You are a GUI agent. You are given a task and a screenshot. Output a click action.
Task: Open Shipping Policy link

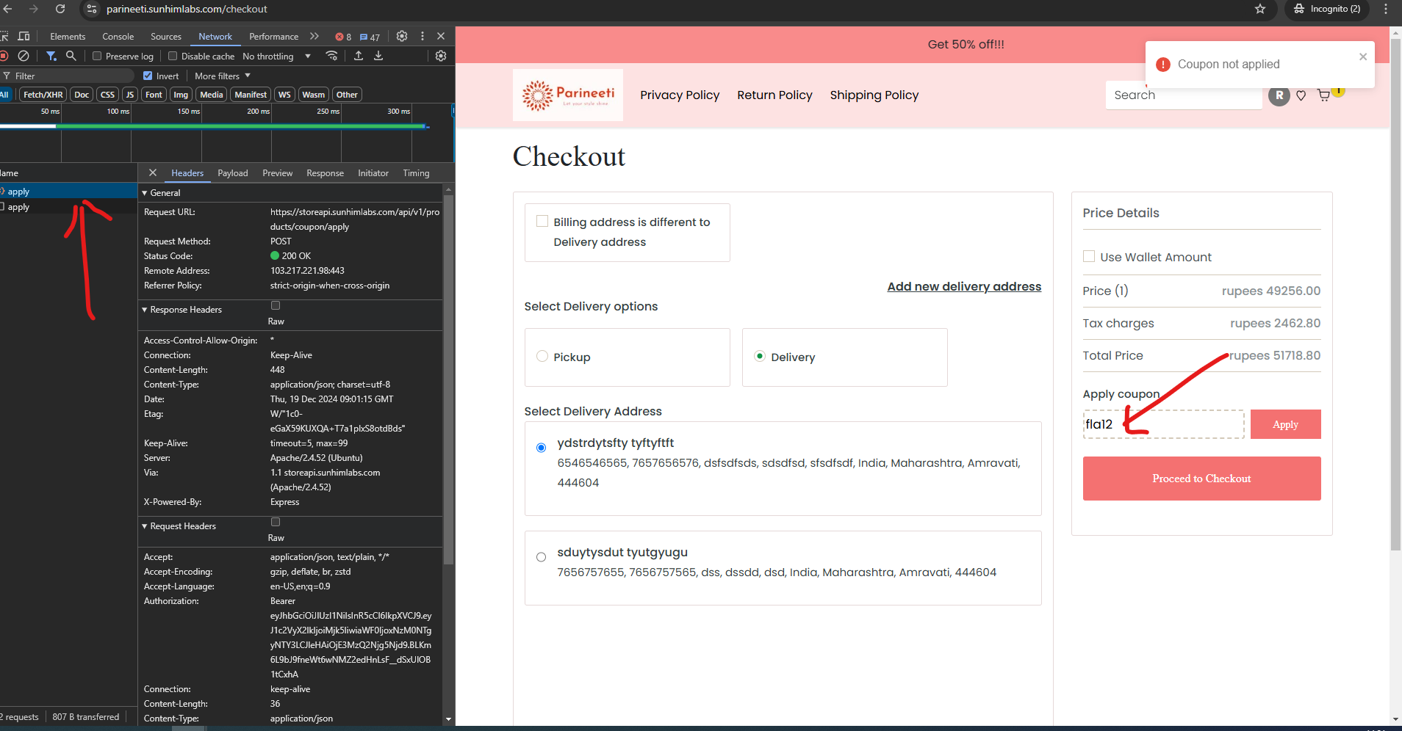874,95
